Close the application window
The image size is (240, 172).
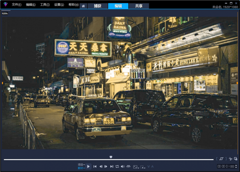(236, 3)
